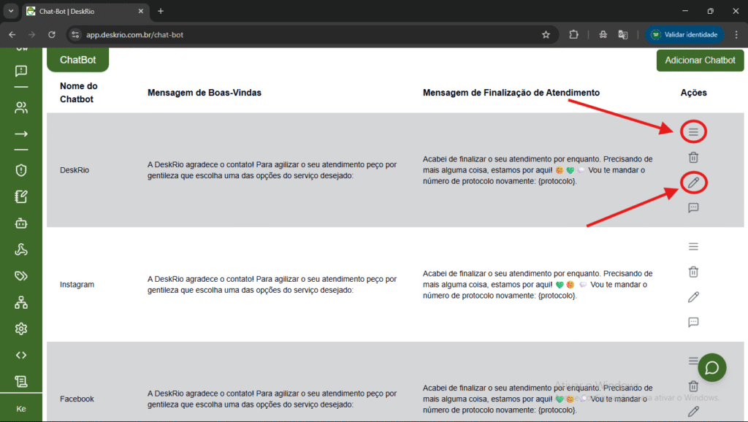748x422 pixels.
Task: Click the Facebook chatbot name
Action: (x=77, y=399)
